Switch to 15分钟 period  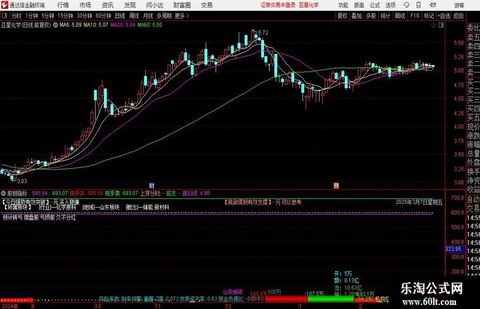[65, 16]
